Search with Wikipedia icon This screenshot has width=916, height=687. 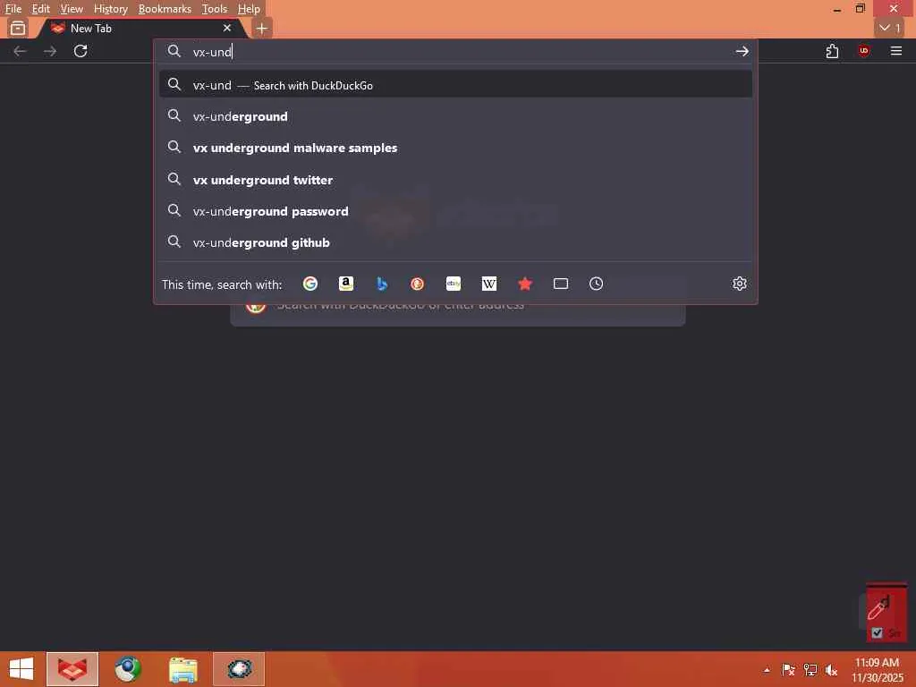pos(489,284)
